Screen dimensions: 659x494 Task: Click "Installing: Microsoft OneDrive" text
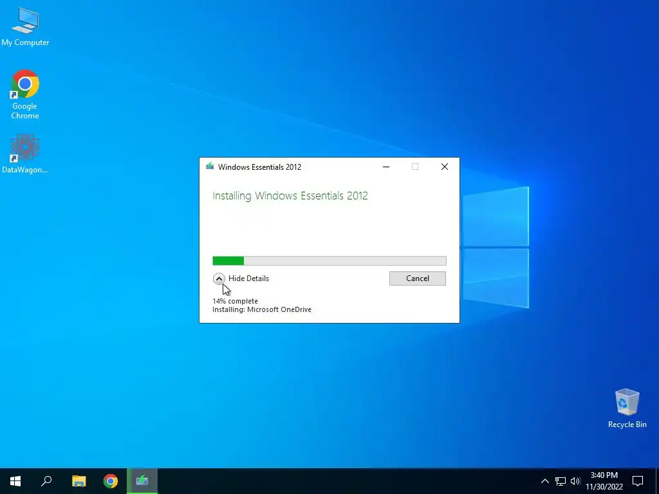[x=262, y=309]
